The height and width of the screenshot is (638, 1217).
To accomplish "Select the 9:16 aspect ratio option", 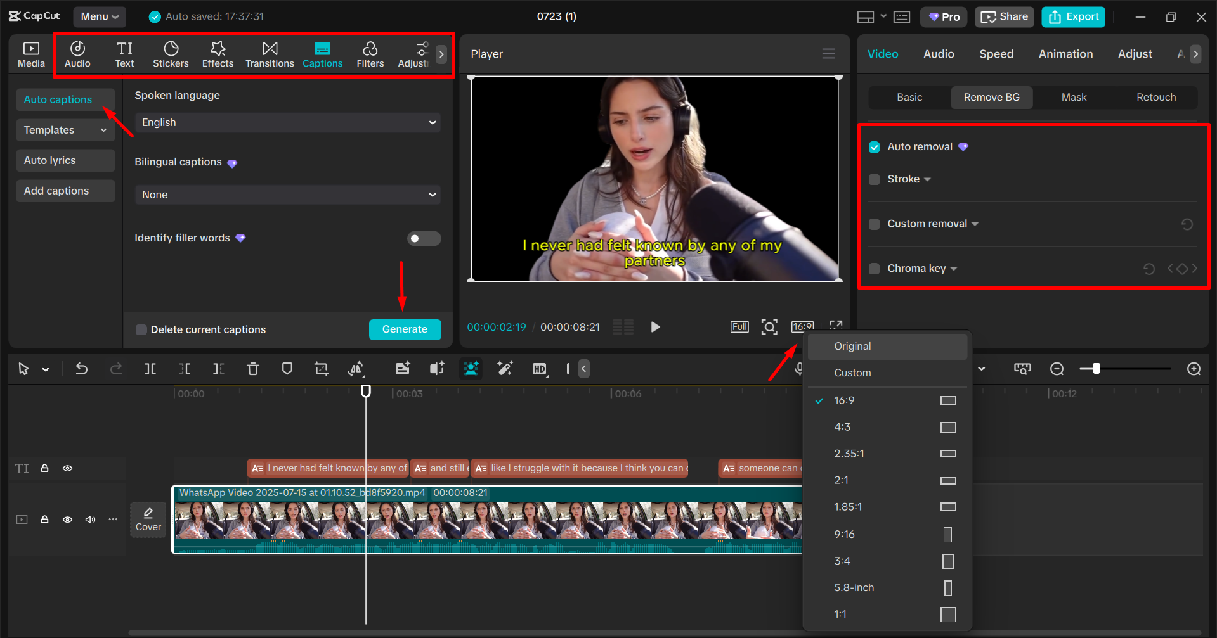I will pyautogui.click(x=844, y=534).
